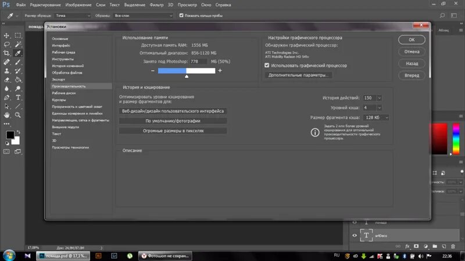The image size is (465, 261).
Task: Select the Move tool
Action: point(6,35)
